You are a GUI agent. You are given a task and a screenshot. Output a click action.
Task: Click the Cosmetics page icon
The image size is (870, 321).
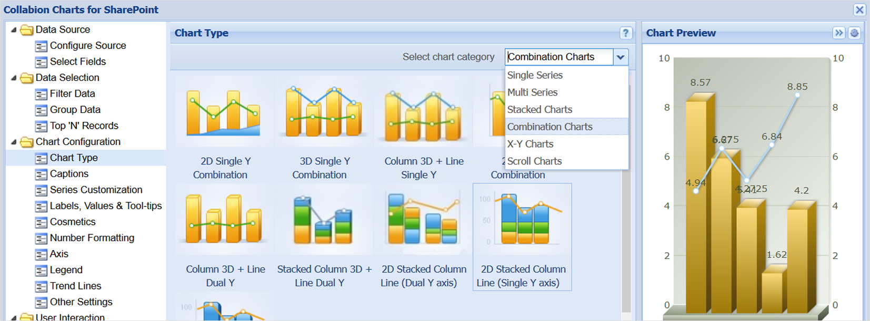41,222
